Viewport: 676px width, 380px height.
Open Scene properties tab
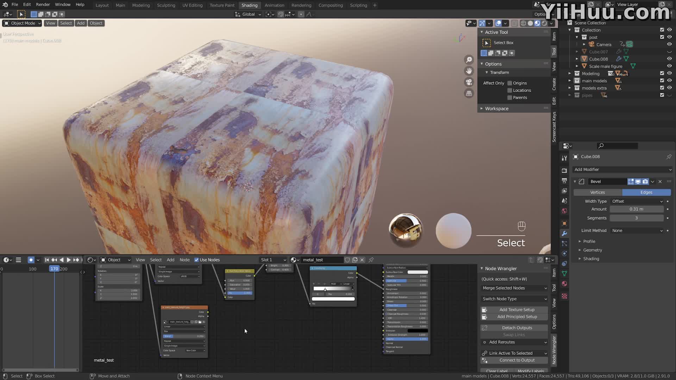pyautogui.click(x=564, y=201)
